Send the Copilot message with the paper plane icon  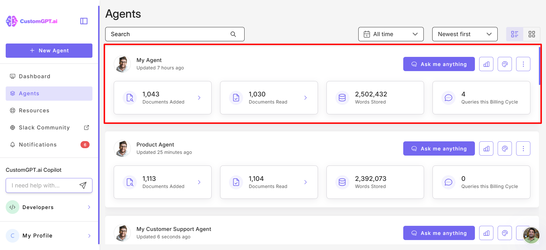(83, 185)
